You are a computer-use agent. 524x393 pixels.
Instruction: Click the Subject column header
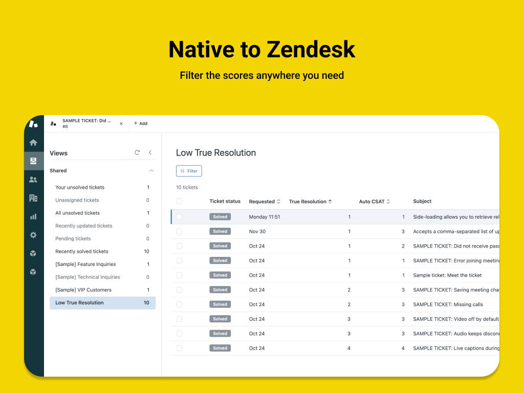click(422, 201)
